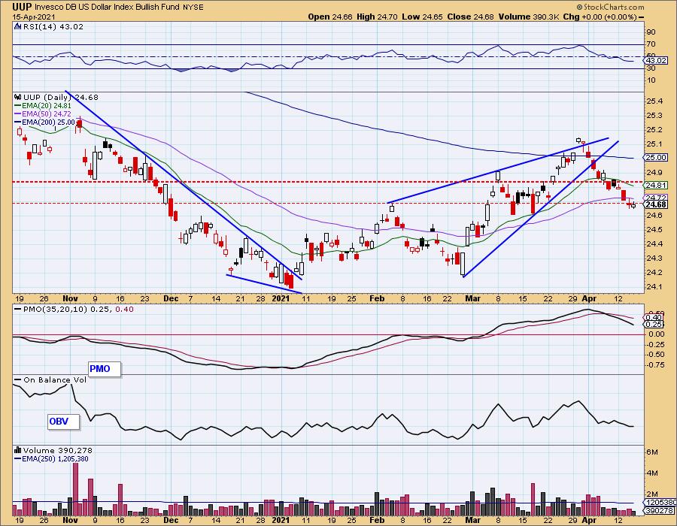Image resolution: width=677 pixels, height=526 pixels.
Task: Click the 25.4 label on the price axis
Action: click(x=654, y=101)
